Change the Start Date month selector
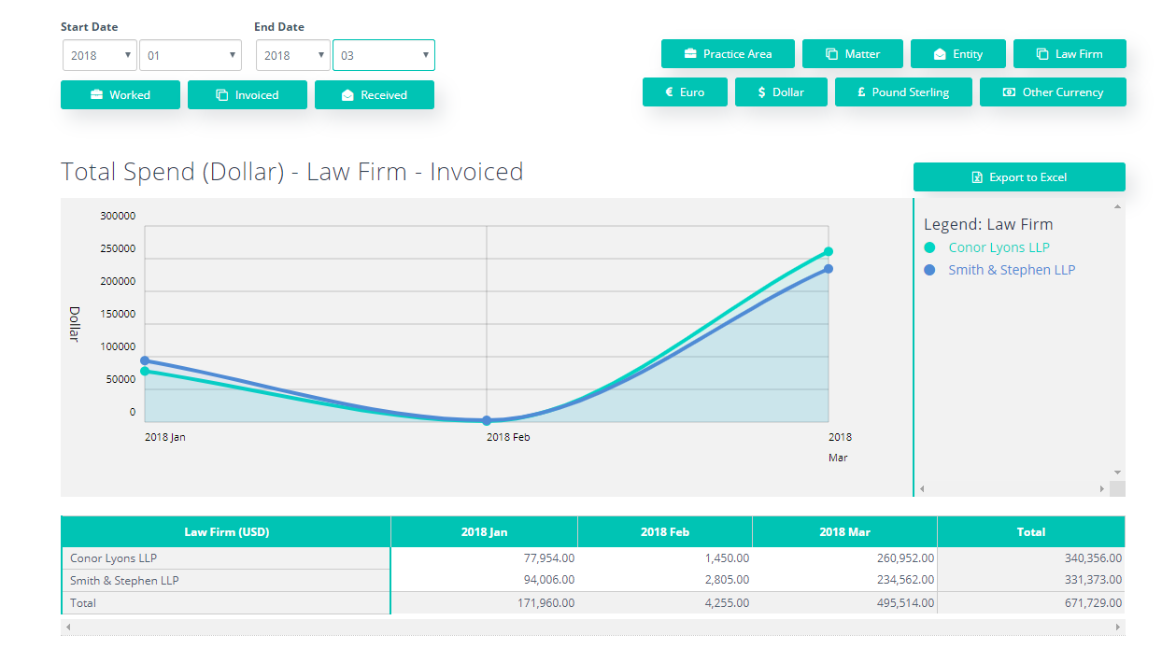The width and height of the screenshot is (1176, 649). [x=191, y=54]
